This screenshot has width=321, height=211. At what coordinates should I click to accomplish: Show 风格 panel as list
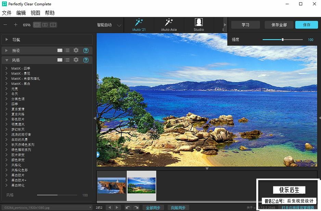tap(67, 60)
